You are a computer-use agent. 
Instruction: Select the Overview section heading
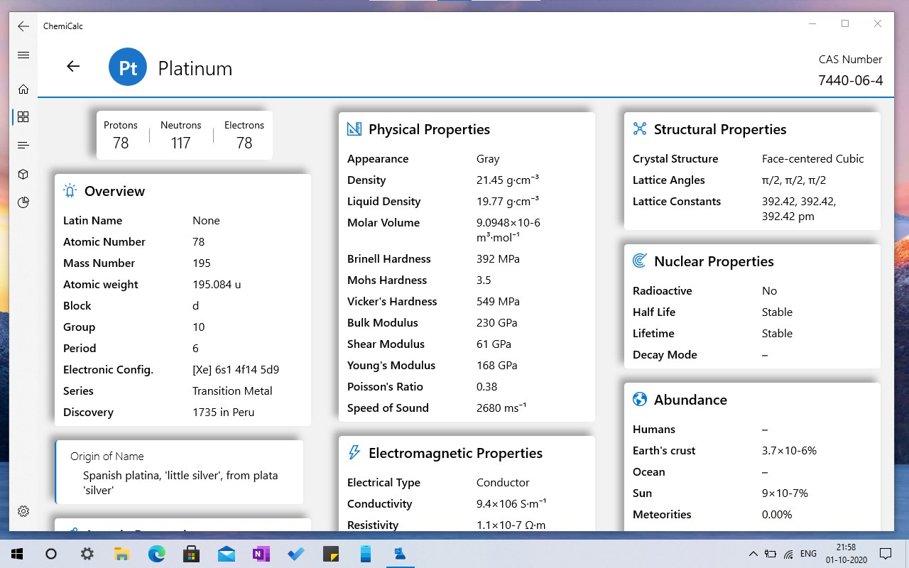[114, 191]
